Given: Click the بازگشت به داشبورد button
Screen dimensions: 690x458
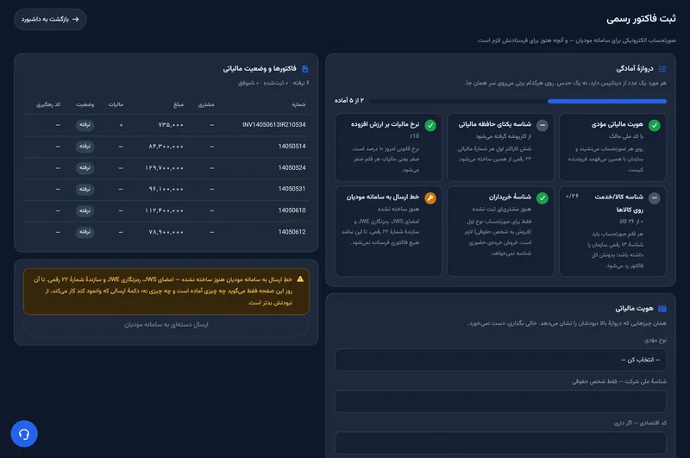Looking at the screenshot, I should pyautogui.click(x=50, y=19).
